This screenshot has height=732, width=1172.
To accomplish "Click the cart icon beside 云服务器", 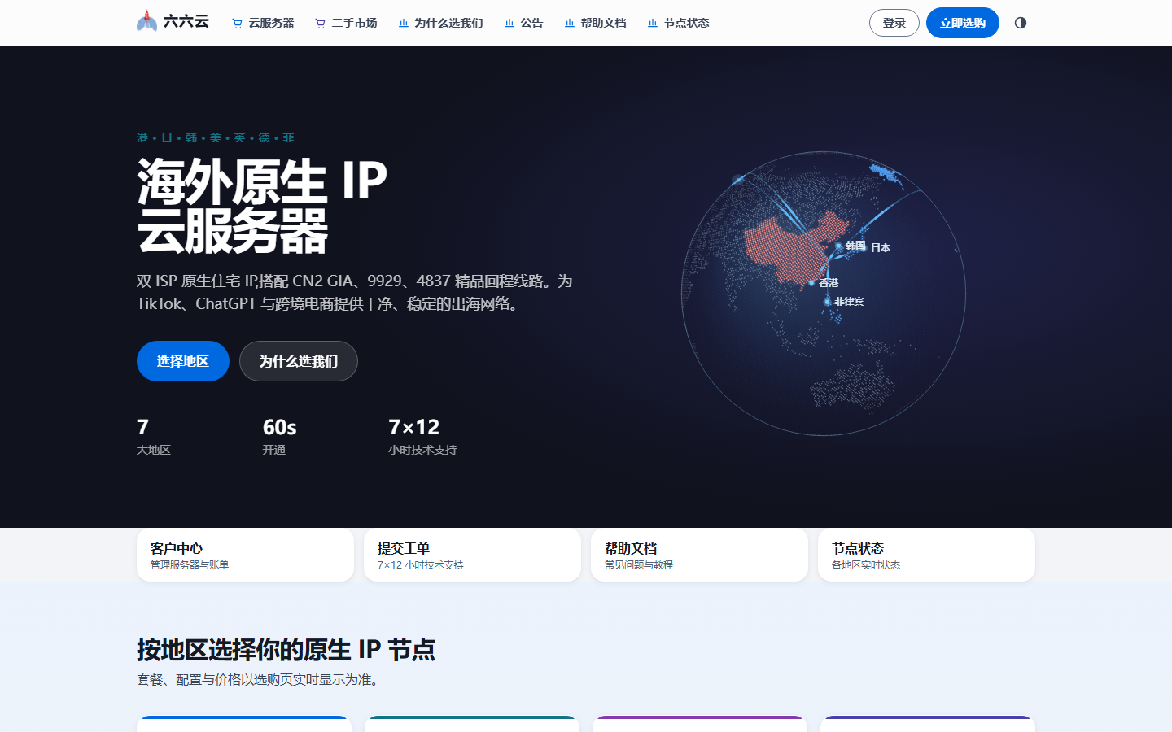I will click(237, 23).
